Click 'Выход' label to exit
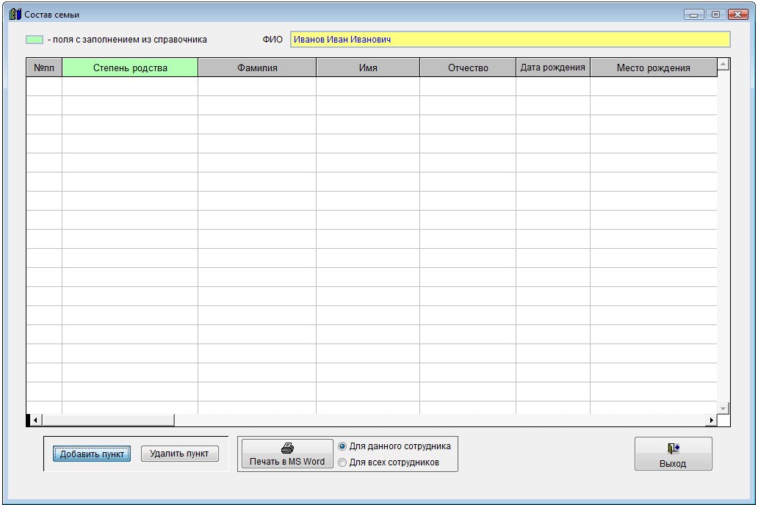 click(x=673, y=463)
